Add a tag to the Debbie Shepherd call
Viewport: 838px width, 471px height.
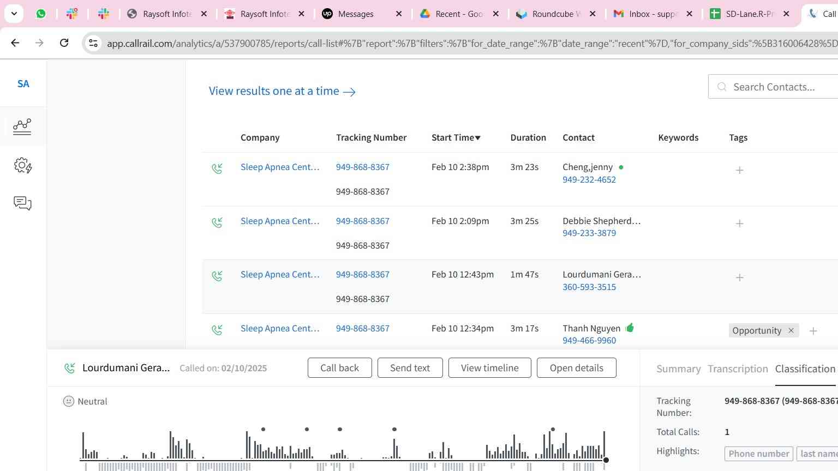[x=740, y=224]
